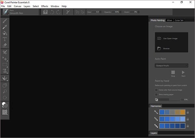Click the Save disk icon
Screen dimensions: 195x138
45,12
